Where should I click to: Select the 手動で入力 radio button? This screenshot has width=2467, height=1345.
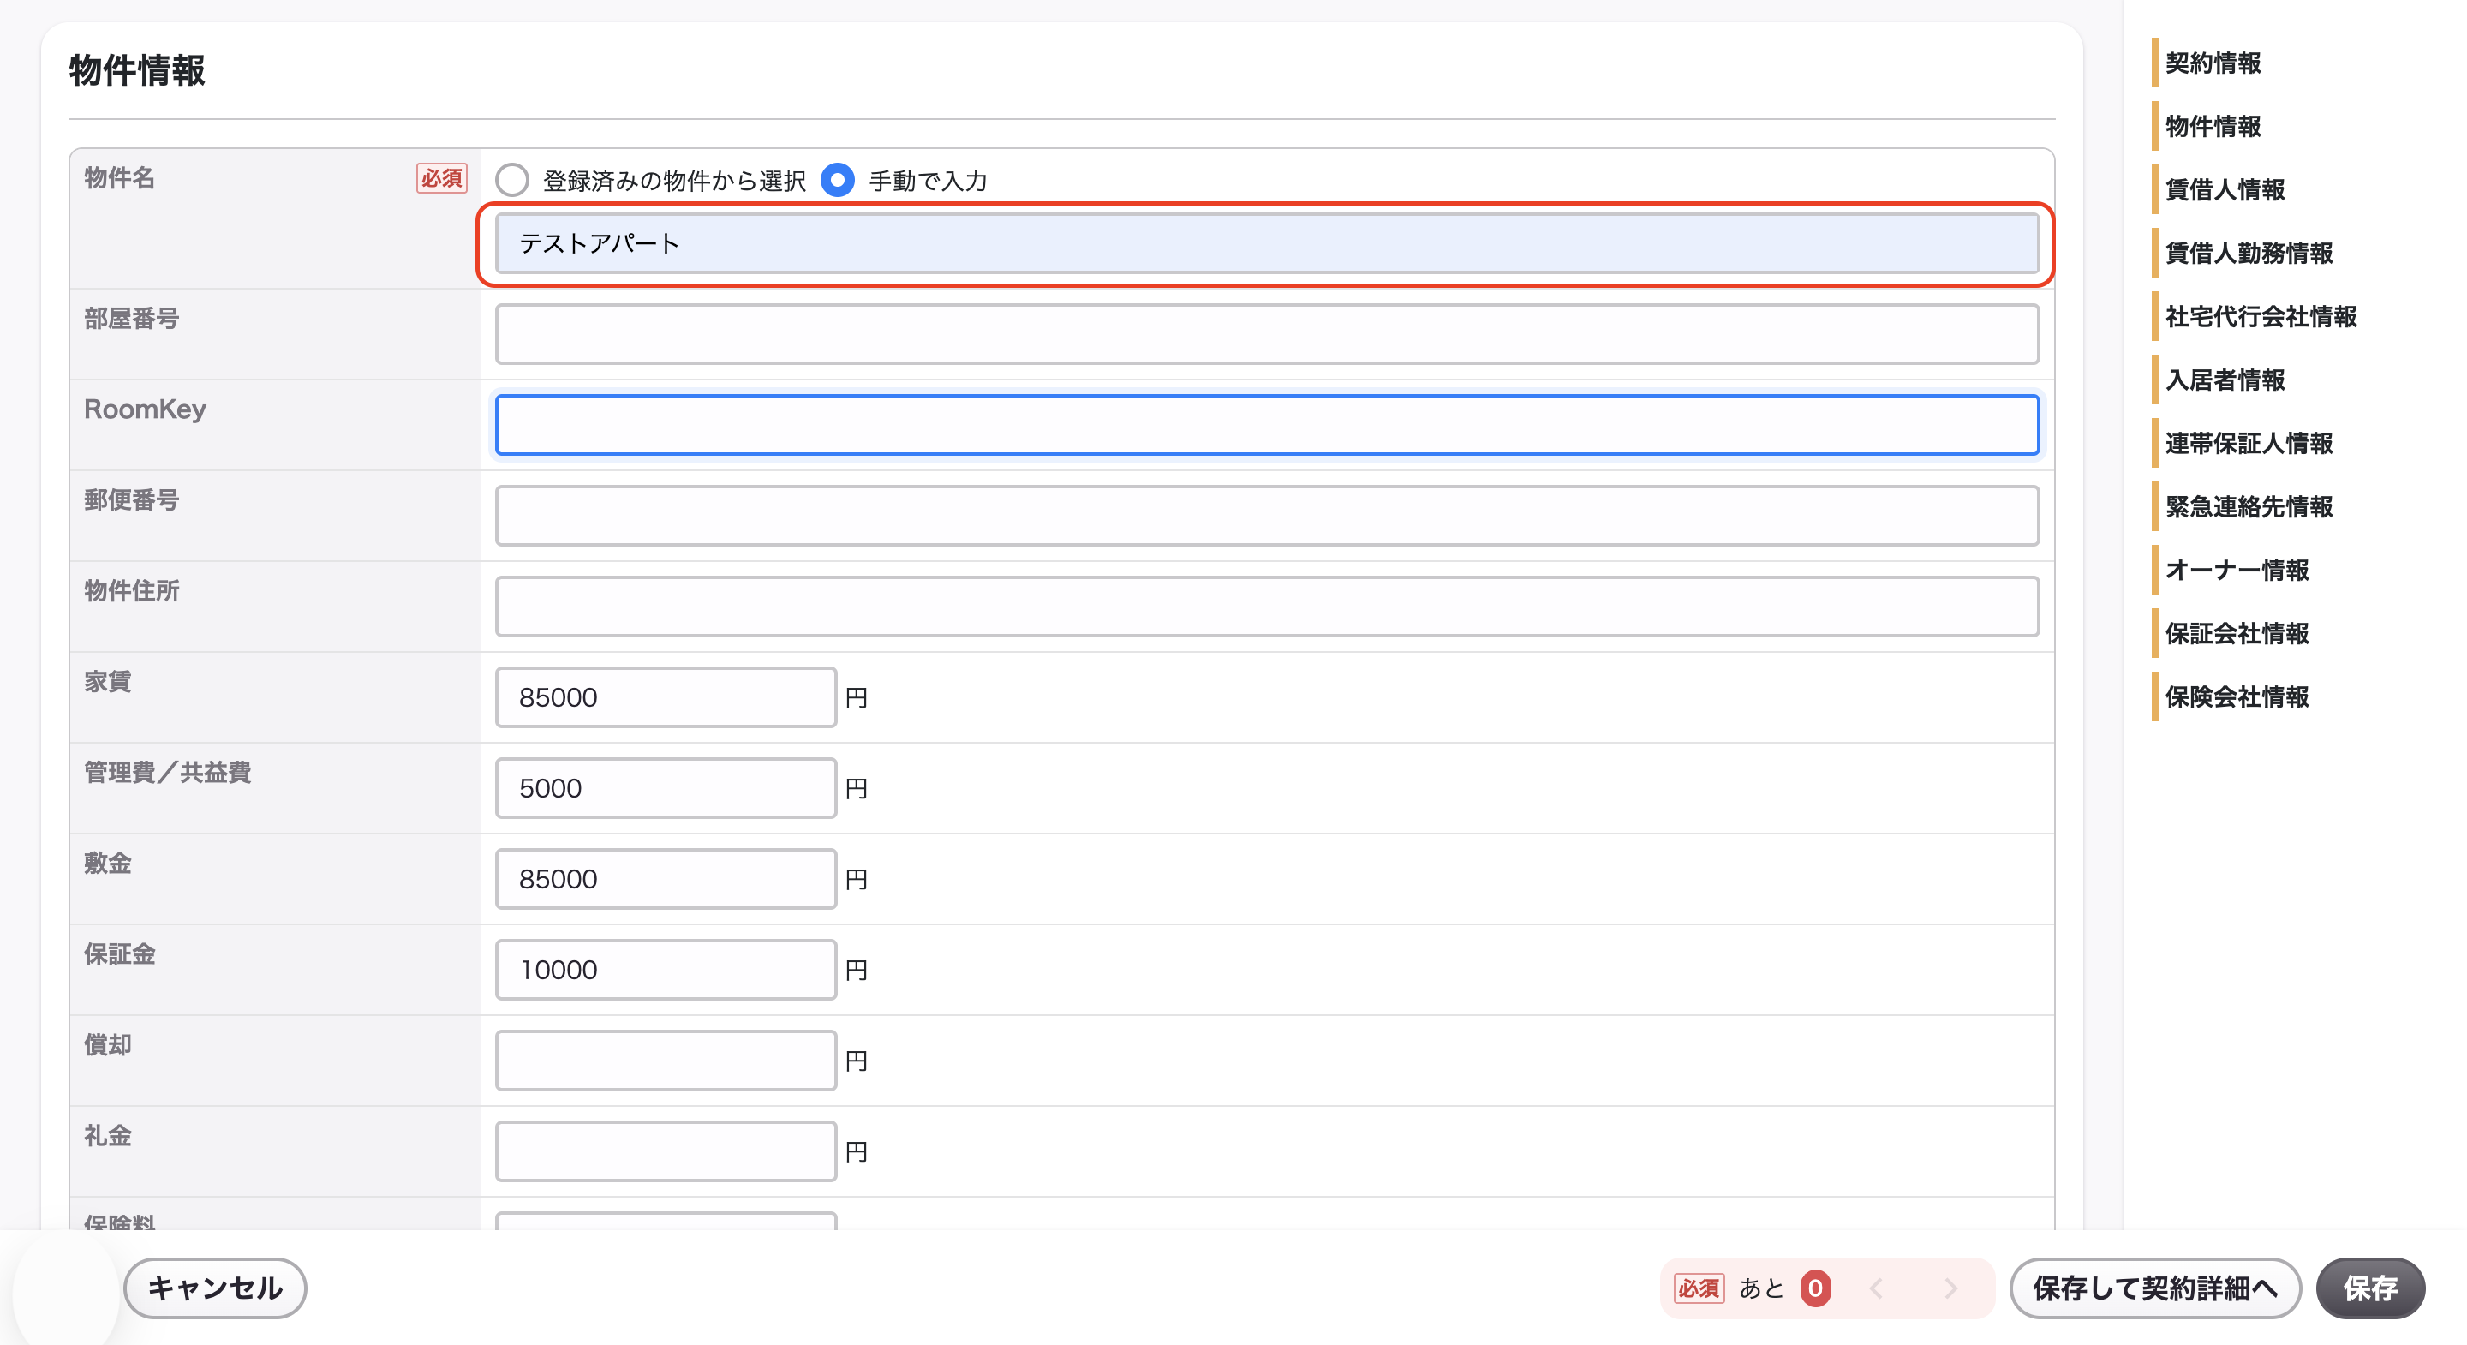tap(838, 180)
